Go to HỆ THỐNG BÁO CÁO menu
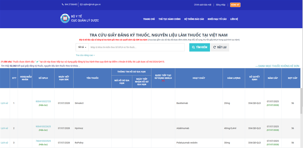The height and width of the screenshot is (148, 303). click(x=194, y=19)
